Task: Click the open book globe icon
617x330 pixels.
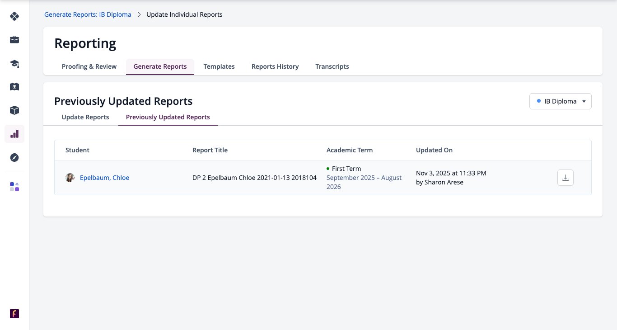Action: (x=14, y=87)
